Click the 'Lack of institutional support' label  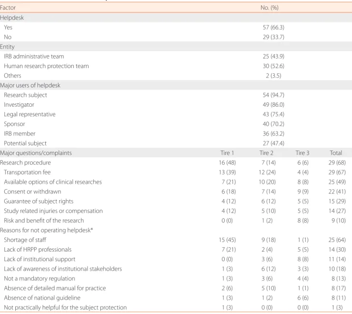(40, 259)
